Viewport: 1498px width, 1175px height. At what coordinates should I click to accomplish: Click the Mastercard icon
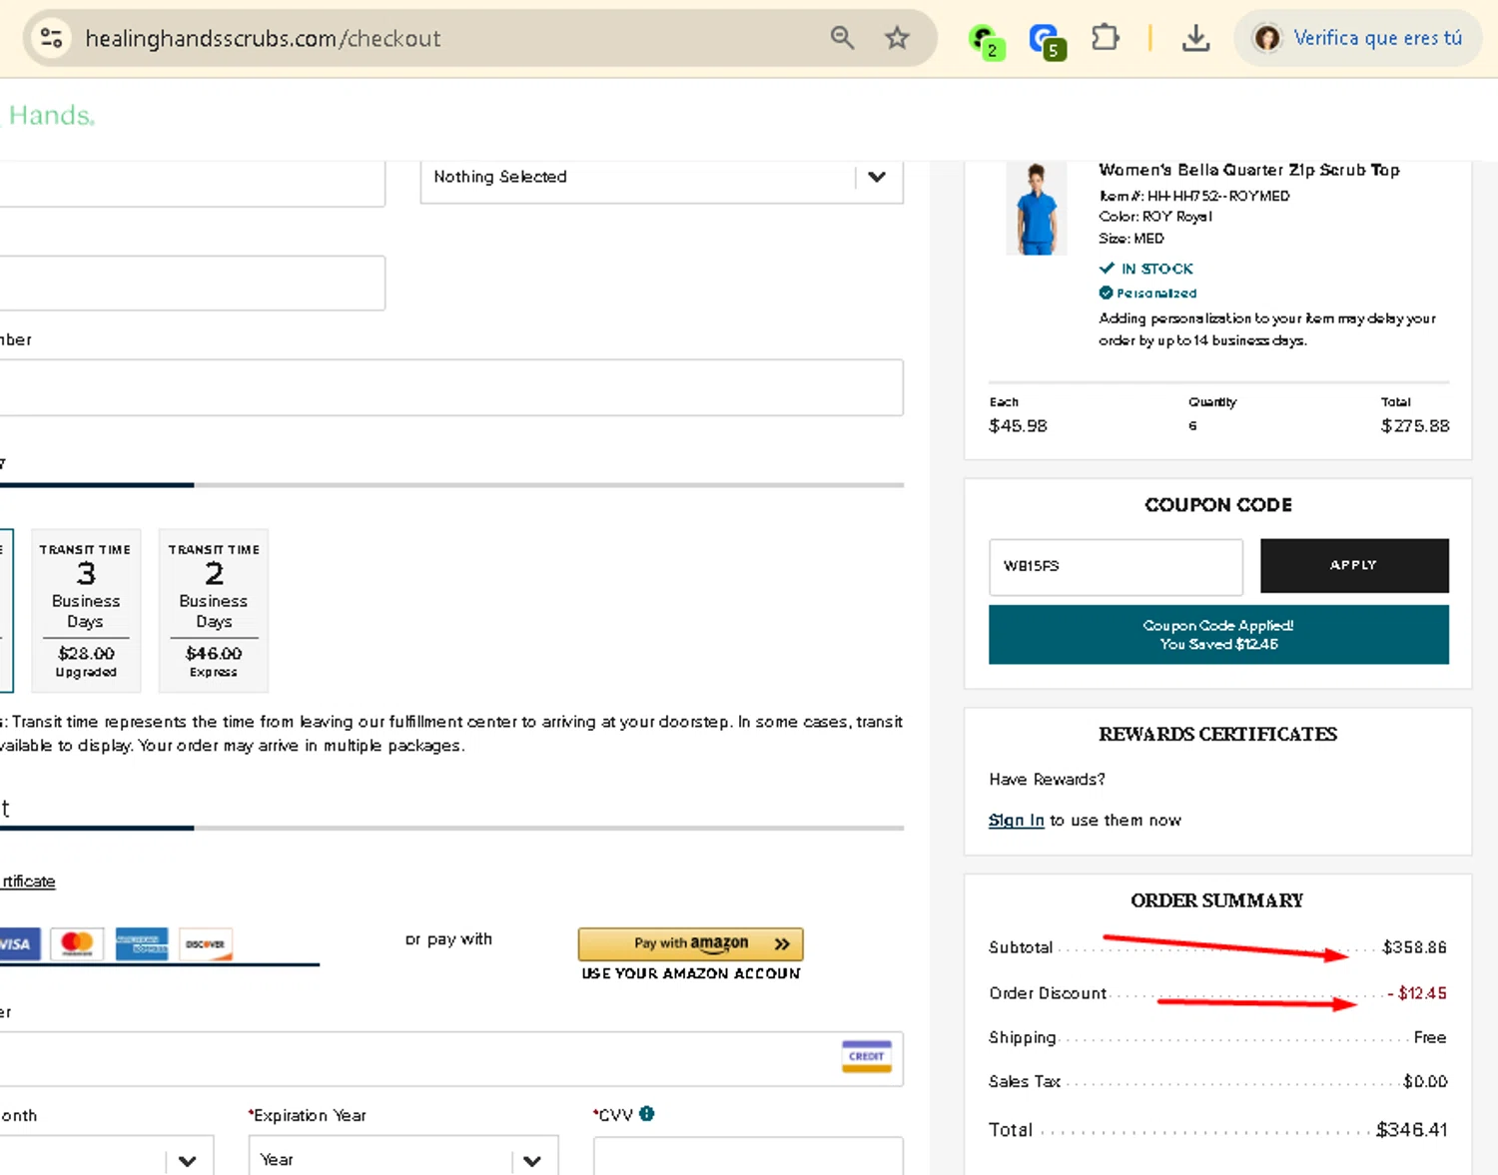pyautogui.click(x=77, y=943)
